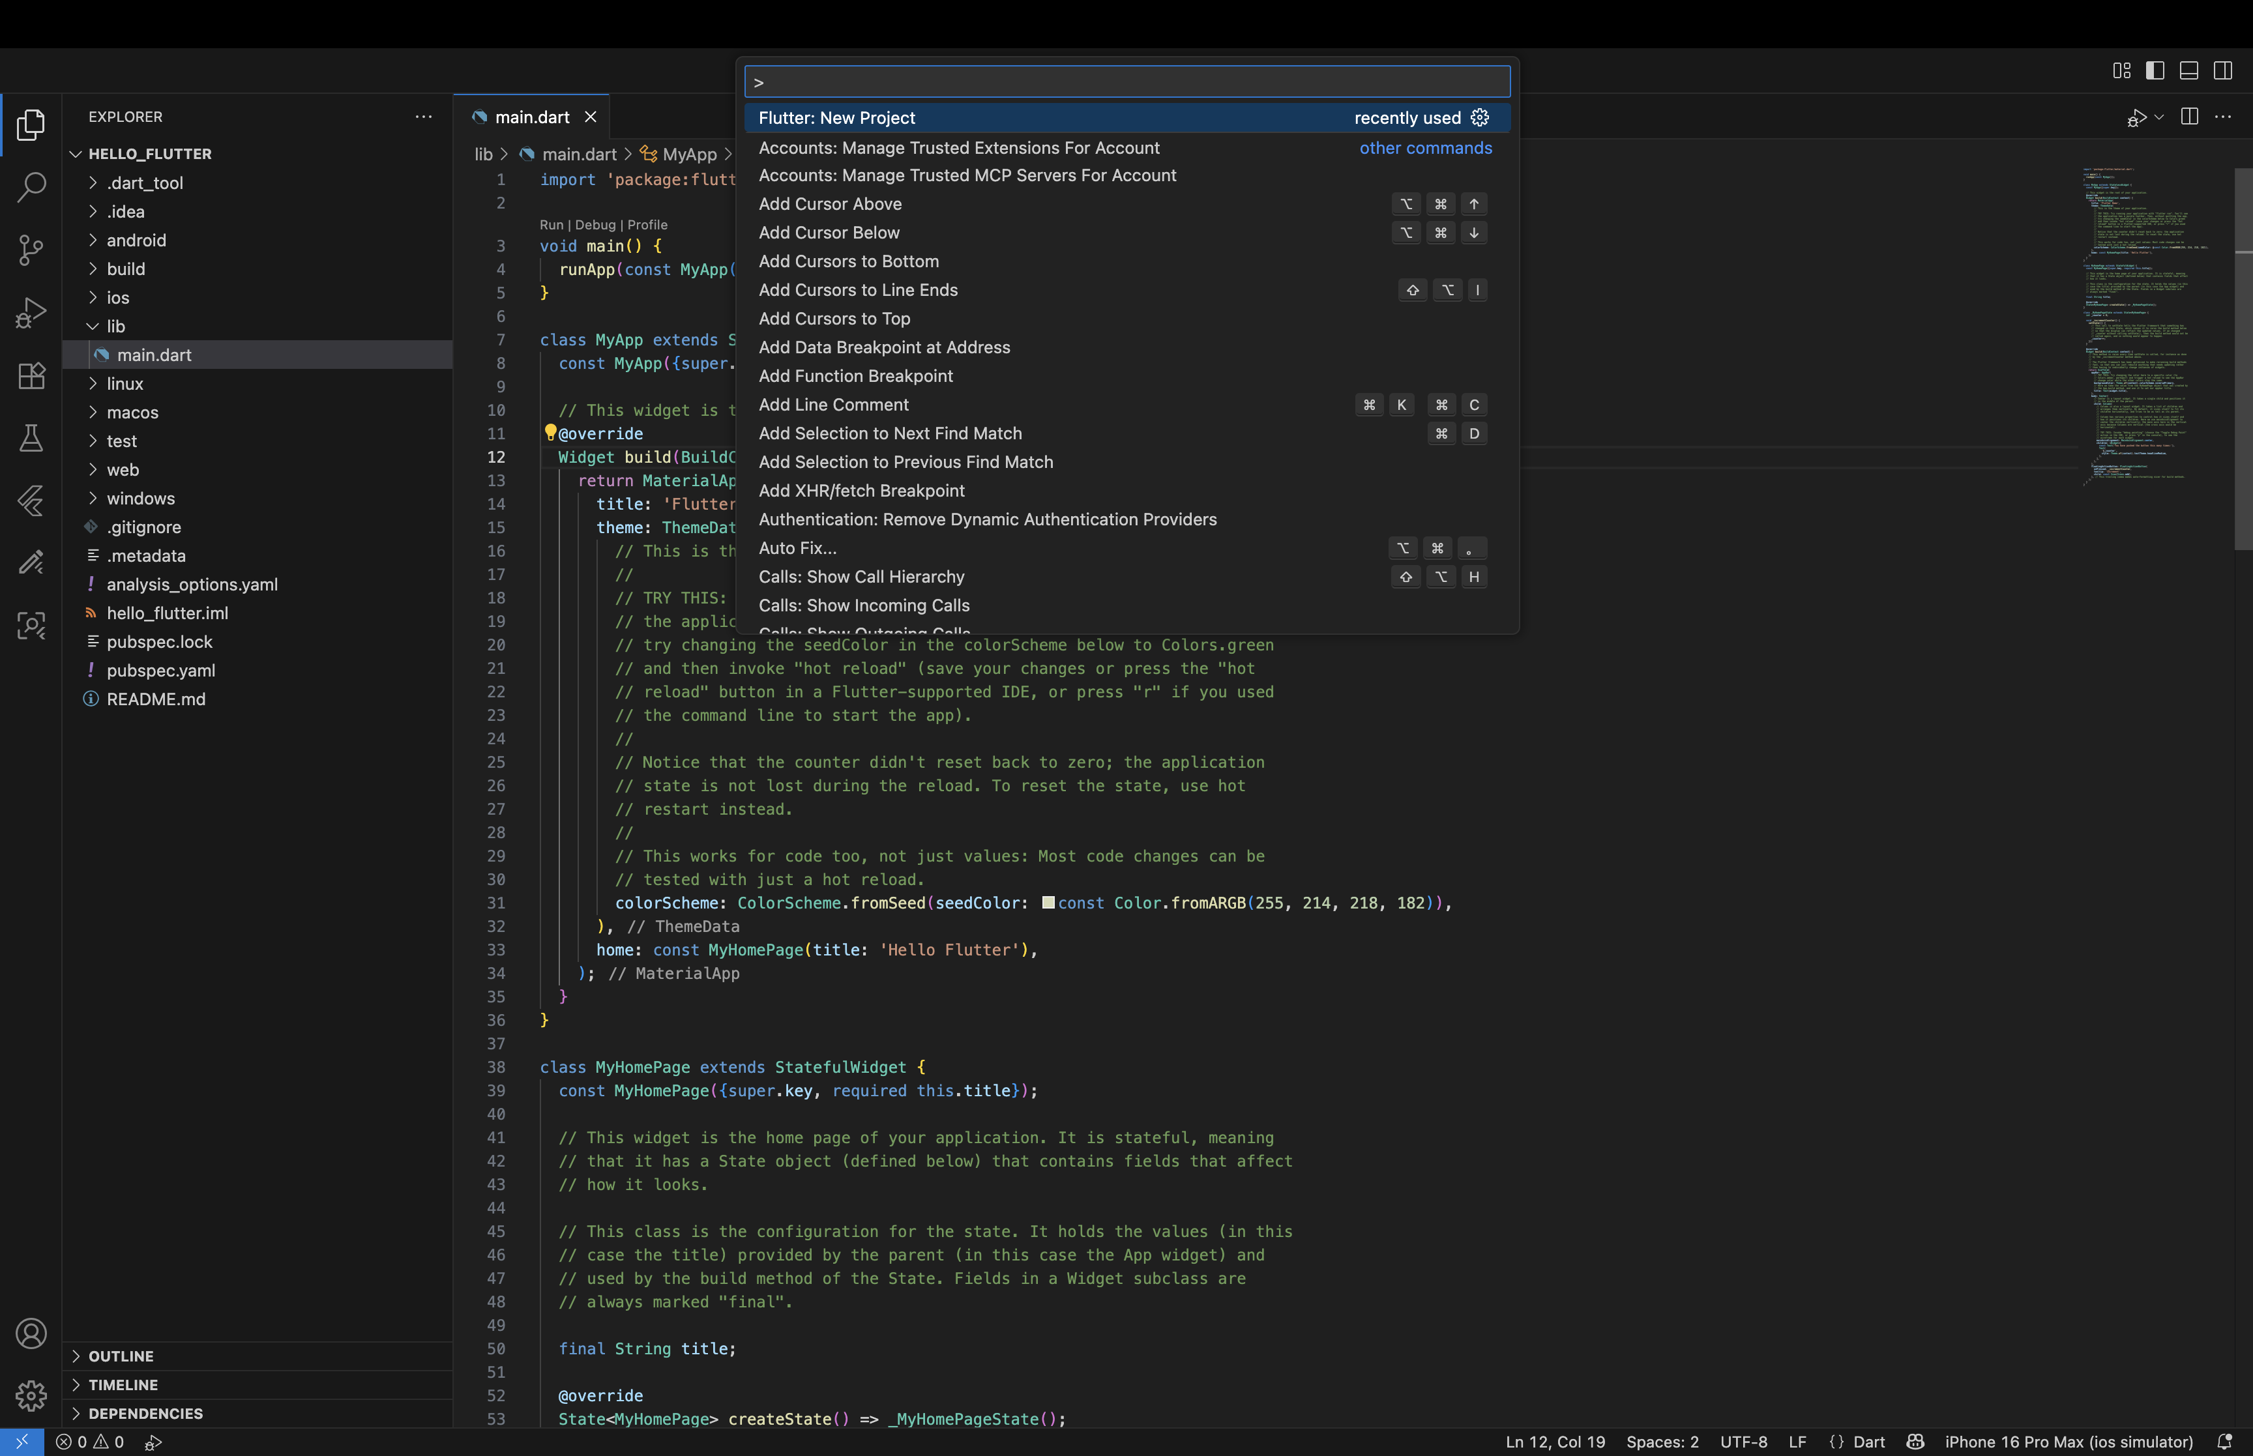Change UTF-8 encoding in status bar
This screenshot has width=2253, height=1456.
(1743, 1442)
